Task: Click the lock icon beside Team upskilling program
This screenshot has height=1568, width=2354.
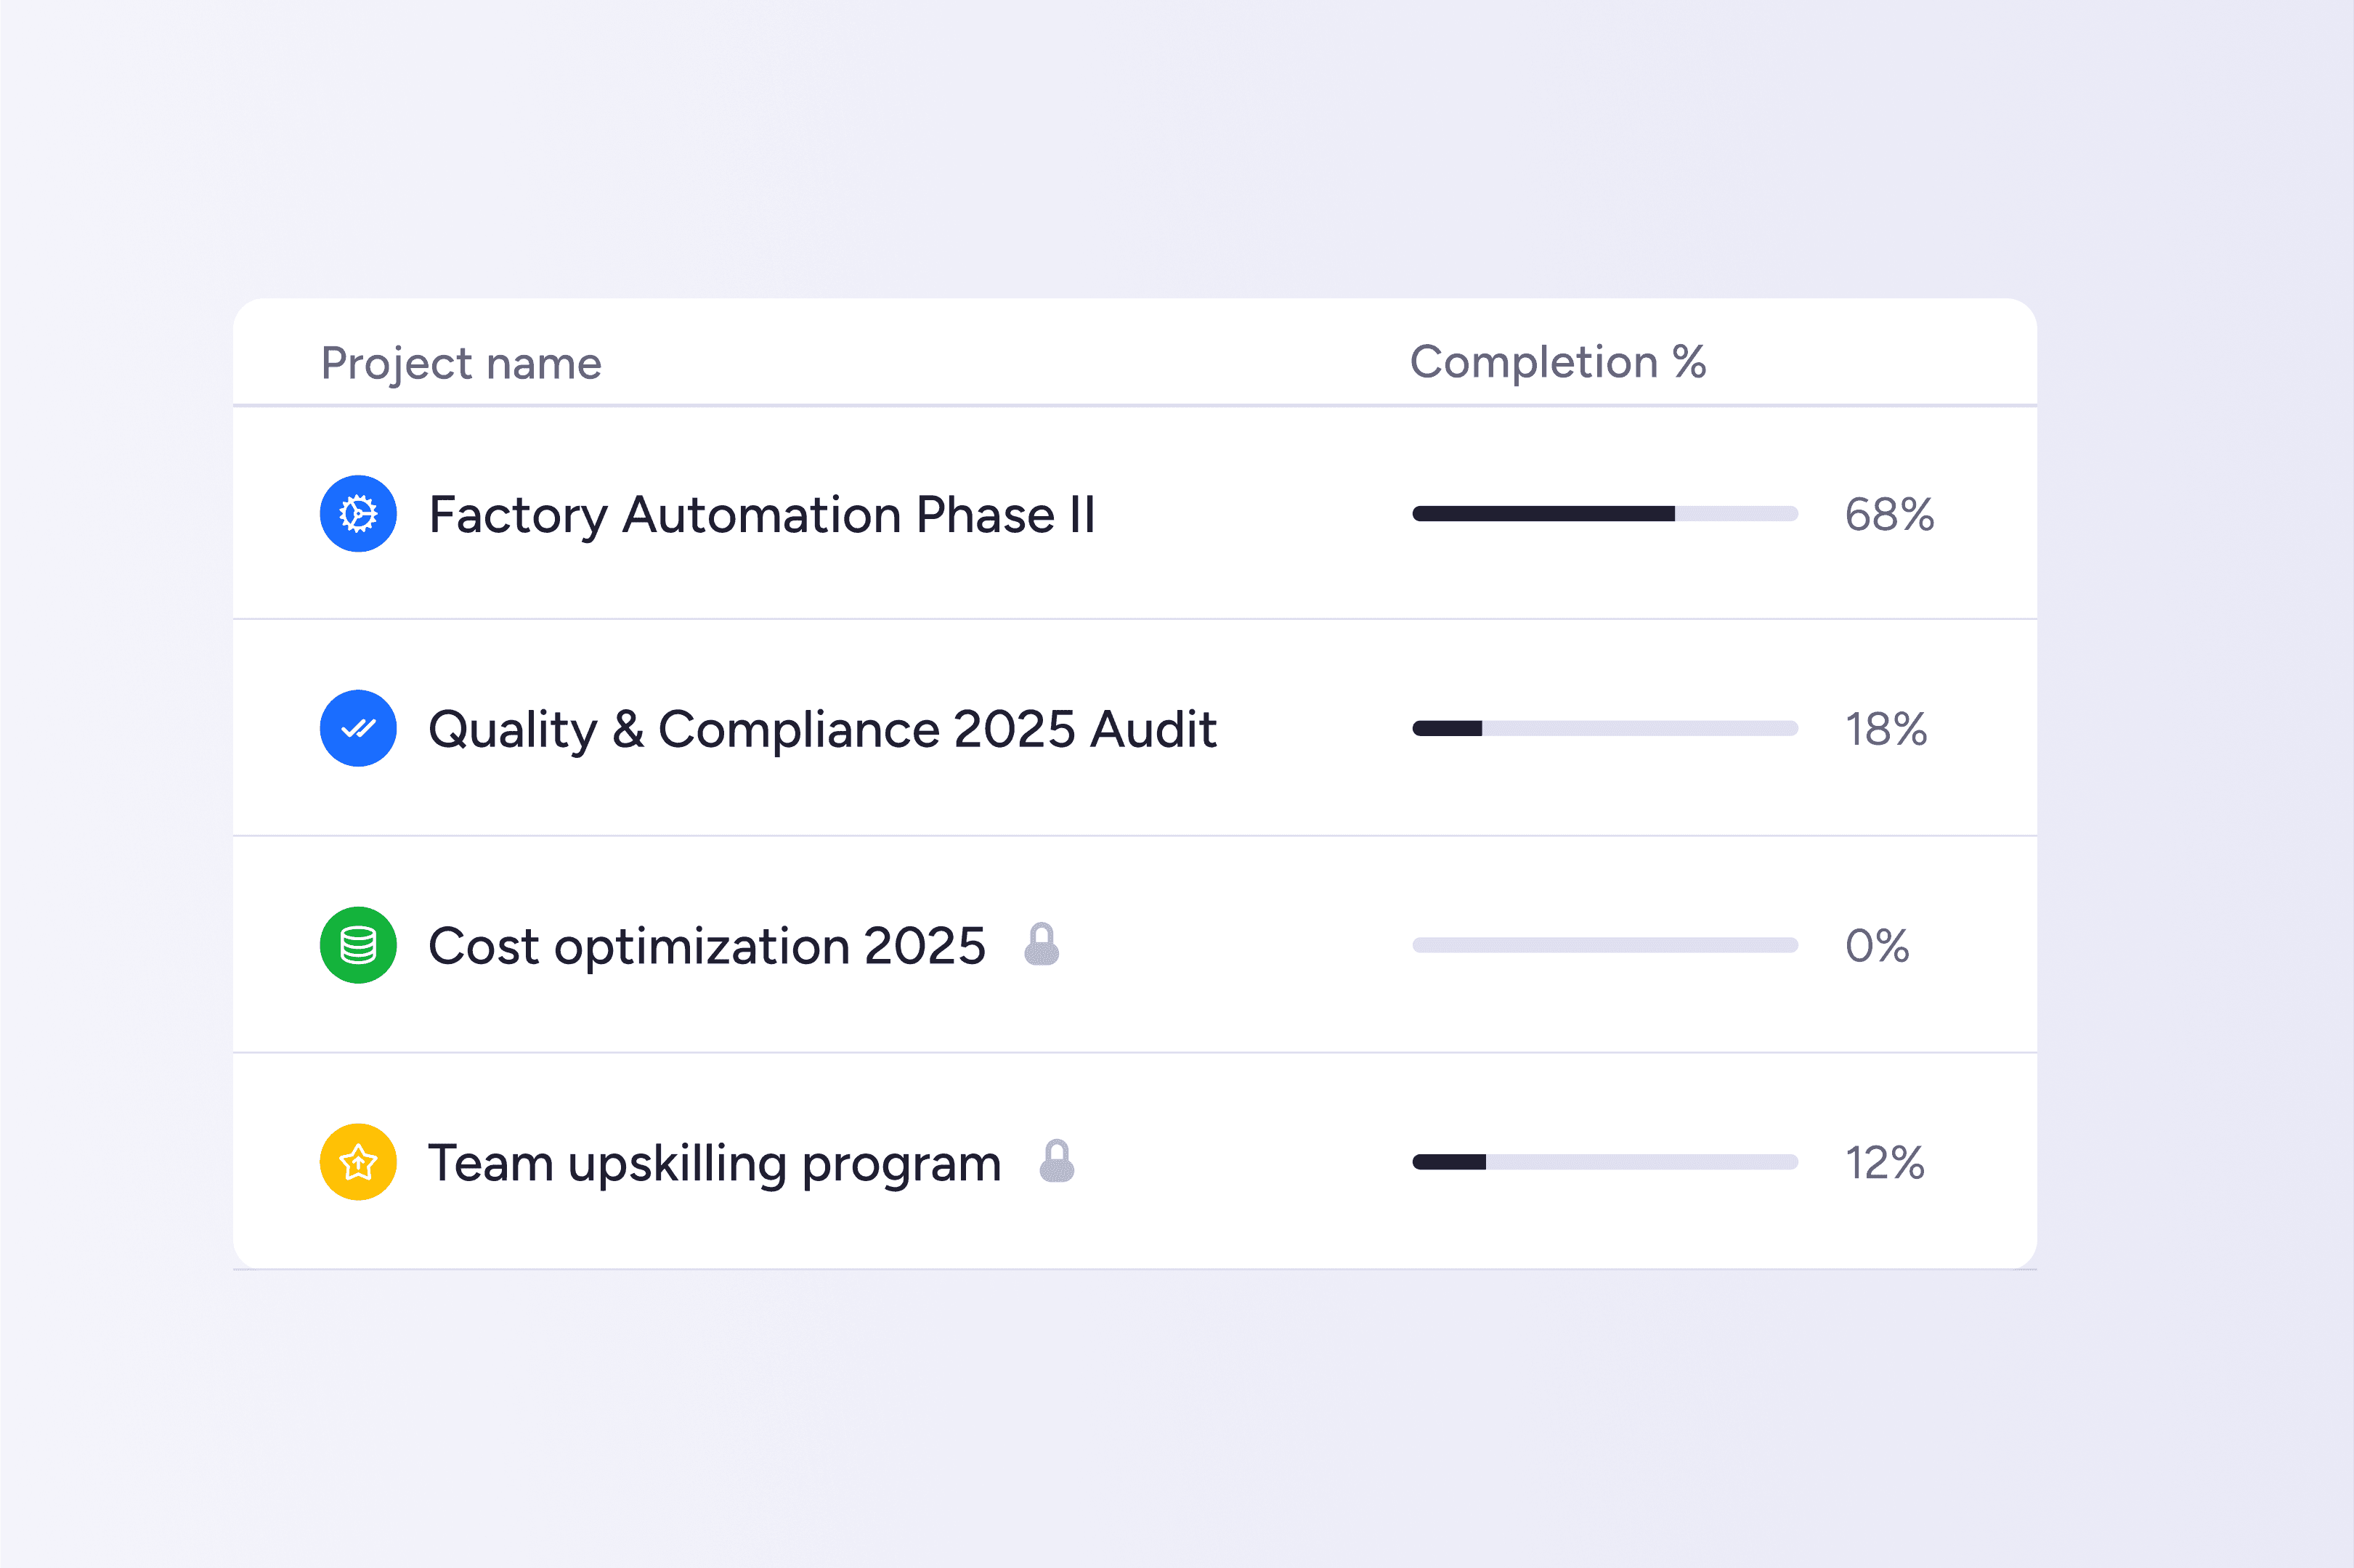Action: (x=1057, y=1161)
